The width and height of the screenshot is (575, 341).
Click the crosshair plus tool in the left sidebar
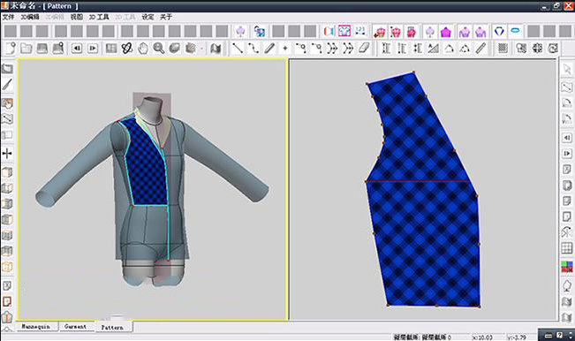coord(7,153)
